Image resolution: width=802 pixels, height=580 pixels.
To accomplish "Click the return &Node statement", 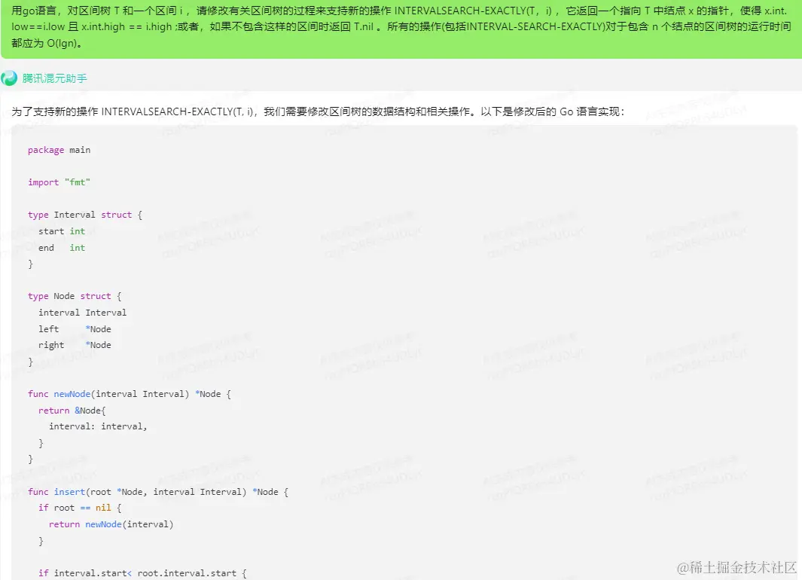I will coord(72,410).
